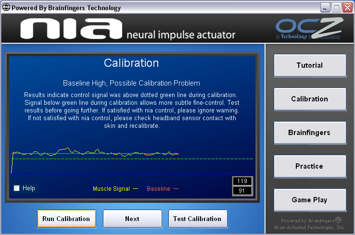
Task: Click the nia logo in the header
Action: pyautogui.click(x=71, y=28)
